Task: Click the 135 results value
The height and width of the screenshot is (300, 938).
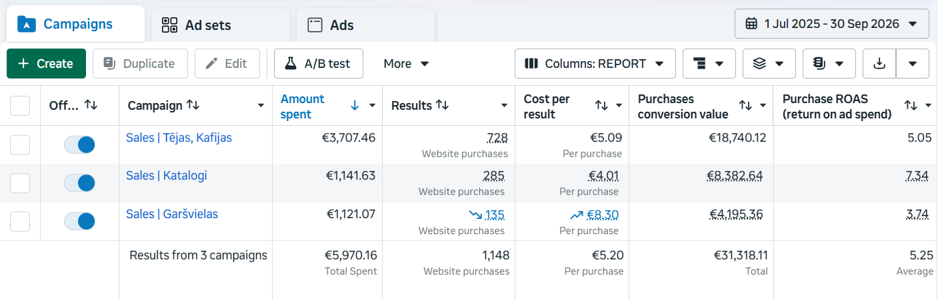Action: point(495,215)
